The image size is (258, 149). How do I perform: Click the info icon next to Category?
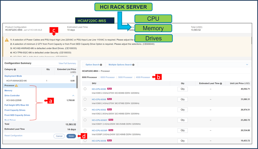[x=15, y=70]
